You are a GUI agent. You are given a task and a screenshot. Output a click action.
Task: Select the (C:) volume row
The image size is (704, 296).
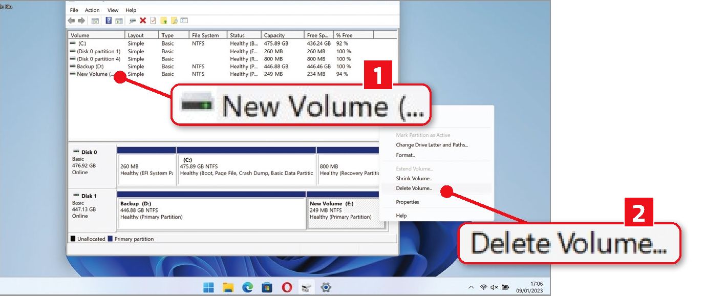[232, 44]
